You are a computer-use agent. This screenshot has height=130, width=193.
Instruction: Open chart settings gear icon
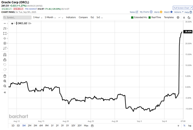[x=178, y=18]
